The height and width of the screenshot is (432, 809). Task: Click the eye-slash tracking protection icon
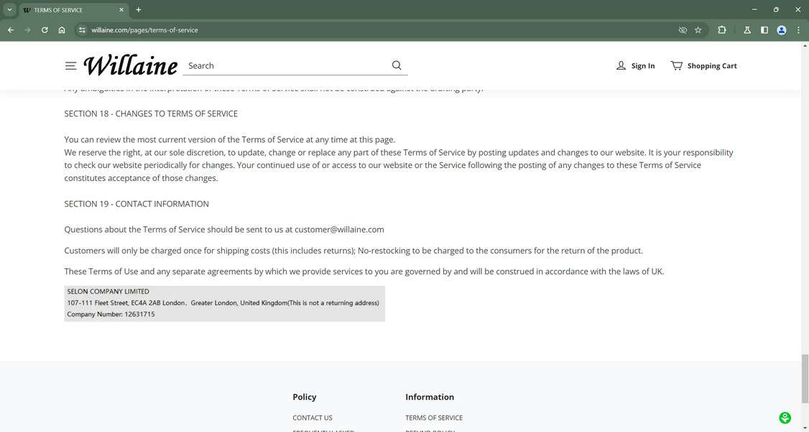pos(683,30)
